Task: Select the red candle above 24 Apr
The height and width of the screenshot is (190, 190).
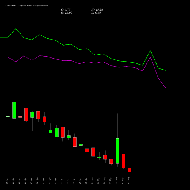Action: [63, 132]
